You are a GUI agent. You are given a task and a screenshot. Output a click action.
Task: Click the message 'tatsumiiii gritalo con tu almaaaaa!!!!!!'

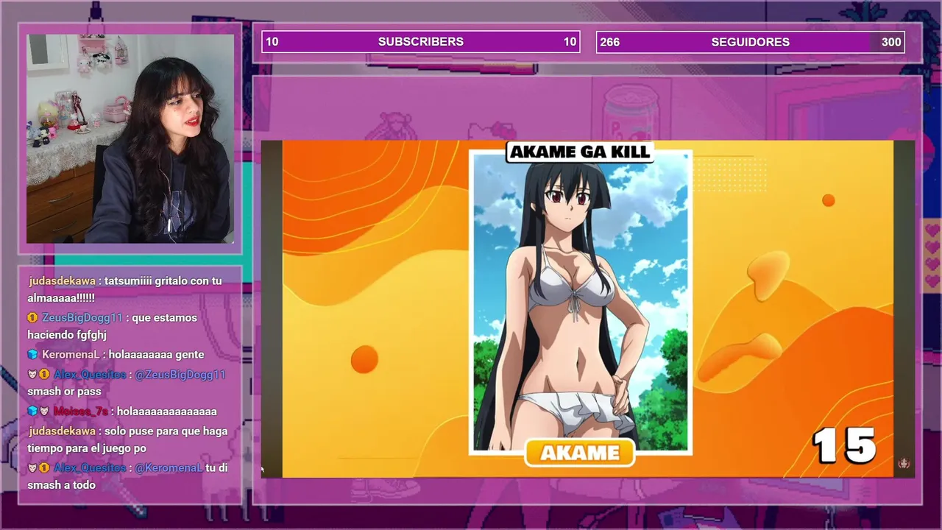pyautogui.click(x=124, y=289)
